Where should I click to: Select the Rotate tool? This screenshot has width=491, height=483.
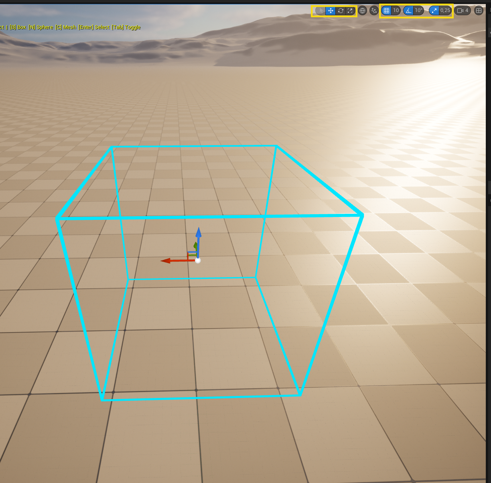pyautogui.click(x=340, y=11)
